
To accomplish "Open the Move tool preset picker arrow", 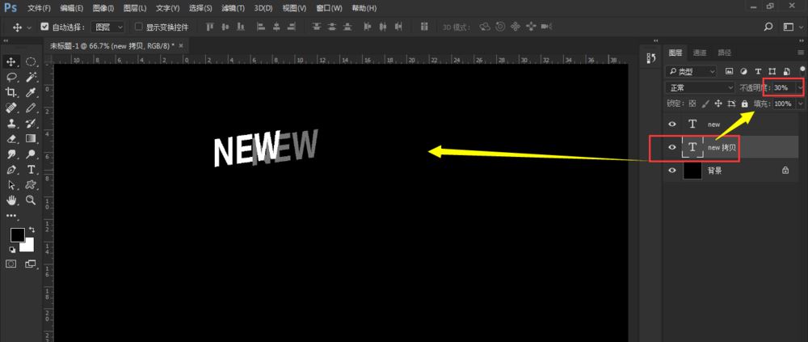I will 29,27.
